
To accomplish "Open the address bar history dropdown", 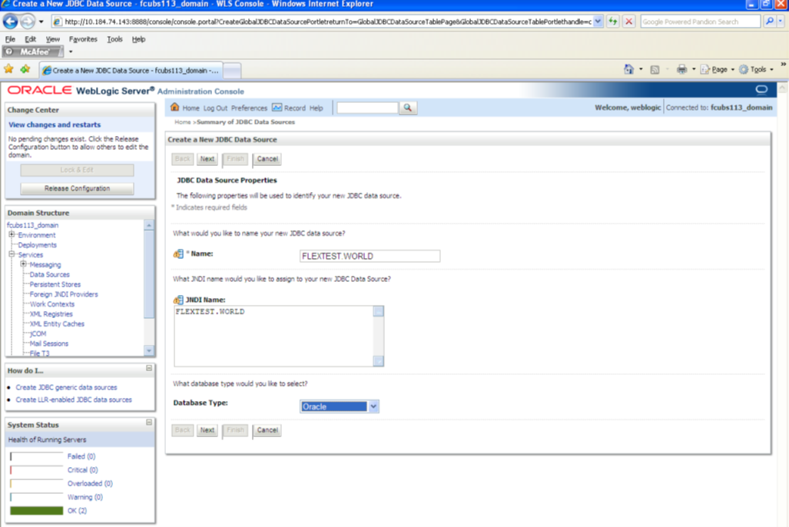I will pos(598,22).
